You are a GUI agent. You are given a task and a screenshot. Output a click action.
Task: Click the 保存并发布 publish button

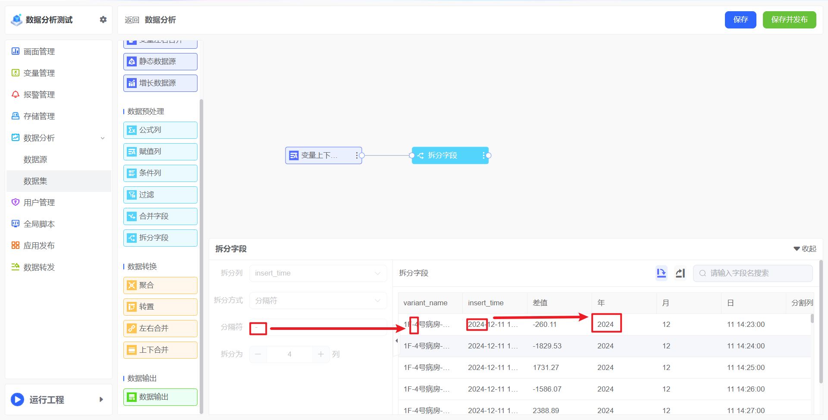click(789, 19)
